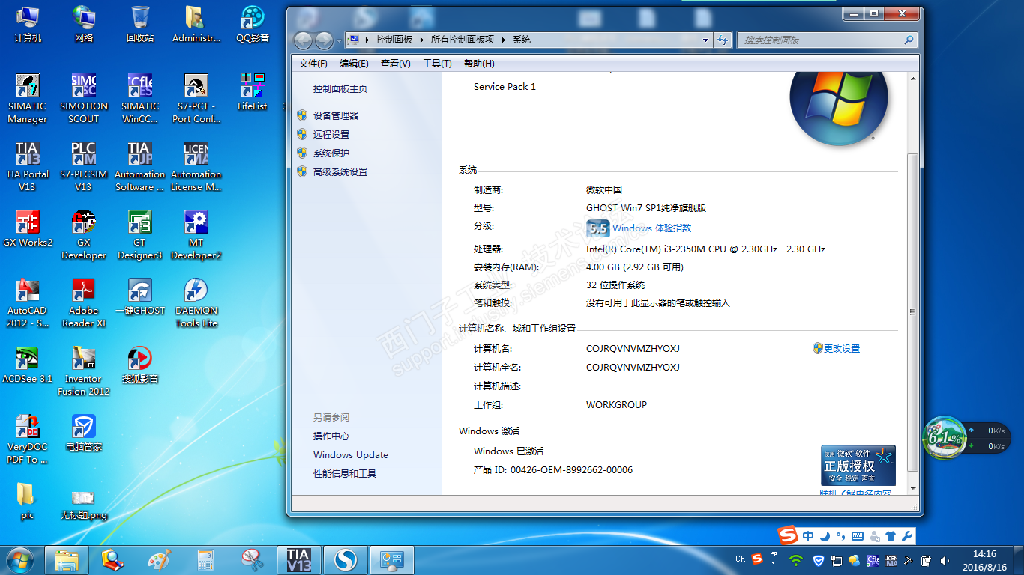The height and width of the screenshot is (575, 1024).
Task: Select the GX Developer desktop icon
Action: click(x=83, y=234)
